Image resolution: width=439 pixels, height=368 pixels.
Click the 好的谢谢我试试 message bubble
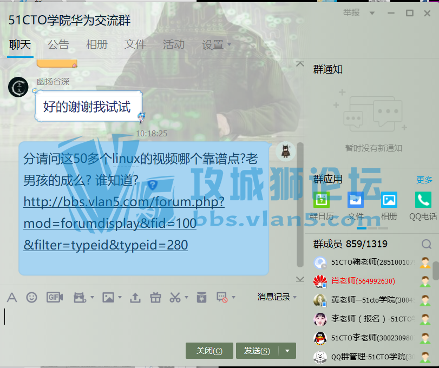point(88,107)
